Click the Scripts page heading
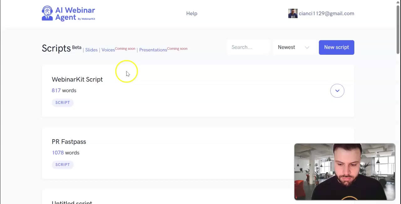The image size is (401, 204). 56,48
